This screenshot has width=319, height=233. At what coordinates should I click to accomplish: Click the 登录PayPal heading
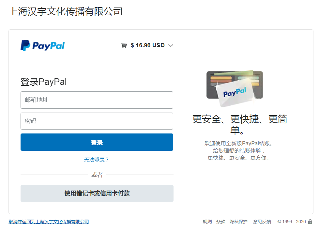pyautogui.click(x=43, y=82)
